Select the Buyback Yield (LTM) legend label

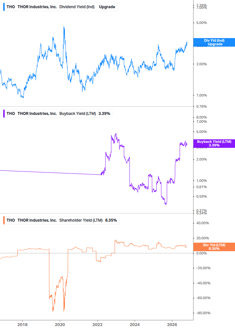[x=77, y=113]
